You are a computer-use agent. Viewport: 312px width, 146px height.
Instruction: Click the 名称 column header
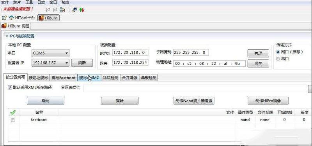point(39,113)
